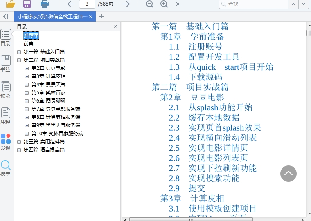Screen dimensions: 311x221
Task: Expand 第4章 黑黑天气 node
Action: (27, 85)
